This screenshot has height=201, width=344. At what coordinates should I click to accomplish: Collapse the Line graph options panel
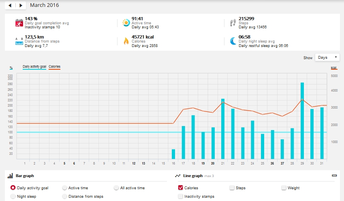[334, 176]
